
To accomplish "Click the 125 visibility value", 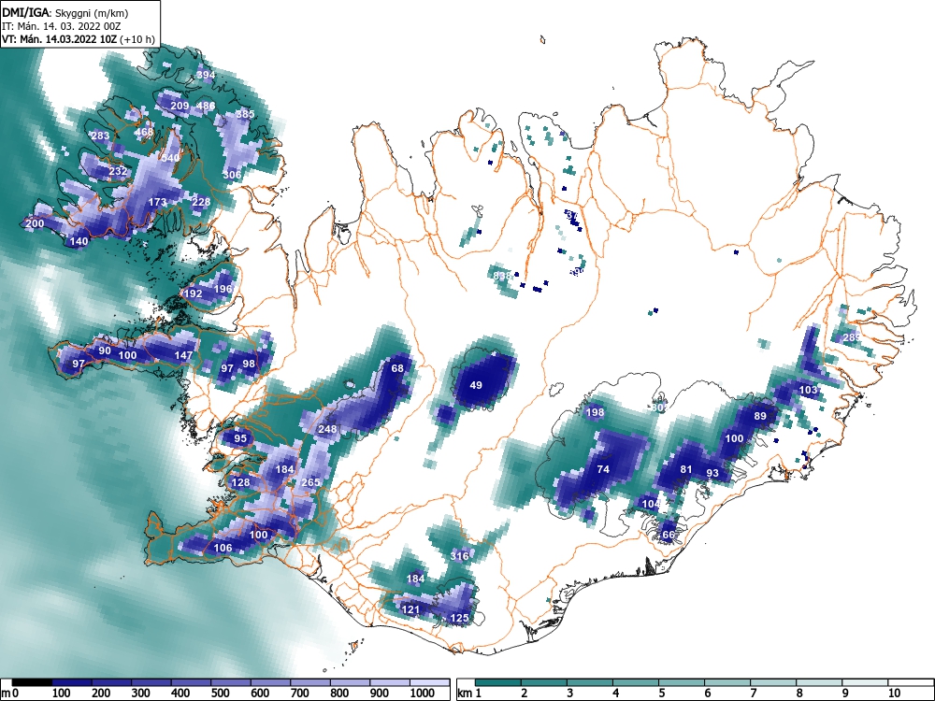I will 459,618.
